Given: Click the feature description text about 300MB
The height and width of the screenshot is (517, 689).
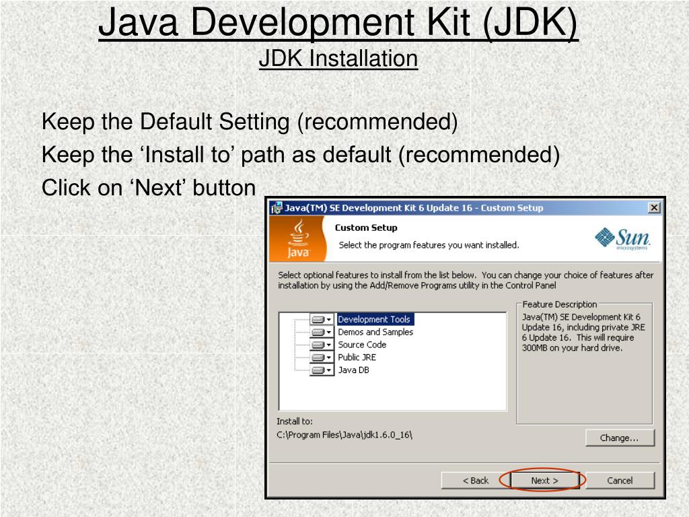Looking at the screenshot, I should [x=583, y=333].
